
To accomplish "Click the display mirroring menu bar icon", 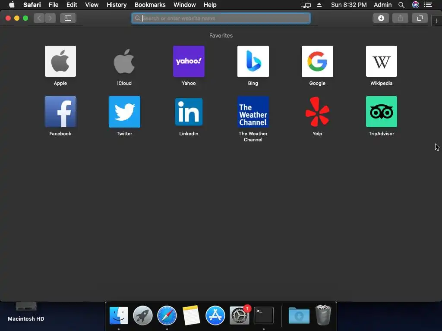I will point(306,5).
